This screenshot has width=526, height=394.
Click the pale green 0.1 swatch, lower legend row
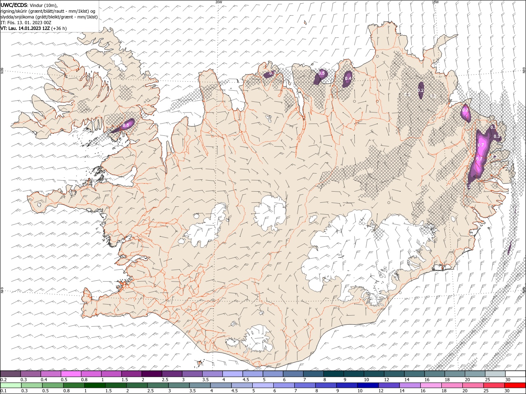coord(11,385)
